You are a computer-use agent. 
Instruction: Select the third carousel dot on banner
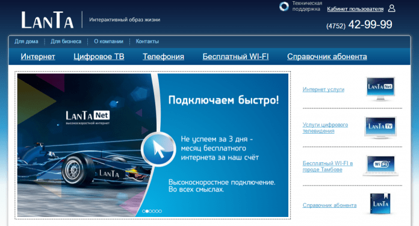click(151, 212)
